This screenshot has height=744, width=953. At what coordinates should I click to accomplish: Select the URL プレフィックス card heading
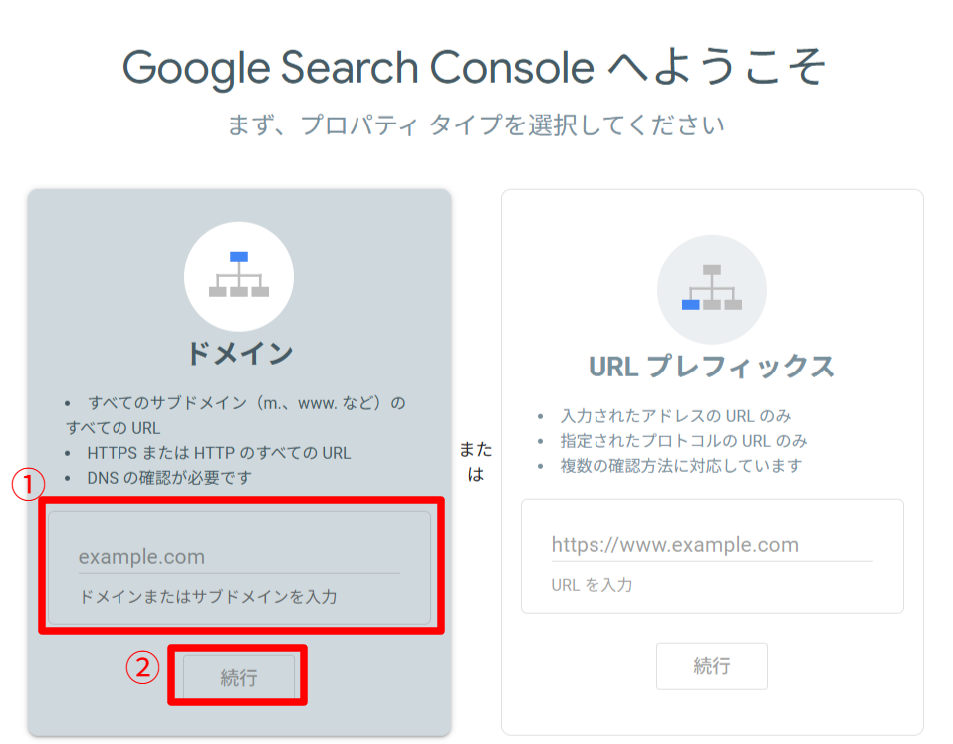[711, 367]
